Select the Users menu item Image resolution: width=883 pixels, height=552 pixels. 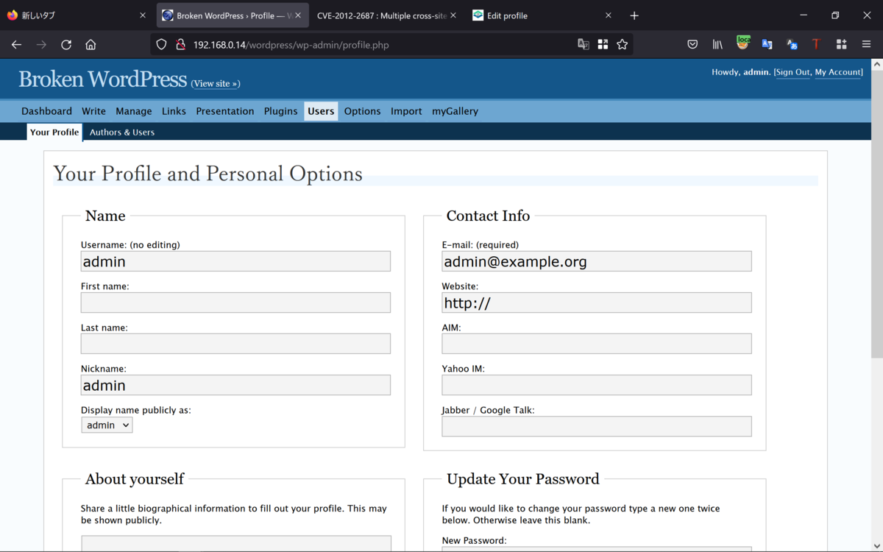tap(321, 111)
